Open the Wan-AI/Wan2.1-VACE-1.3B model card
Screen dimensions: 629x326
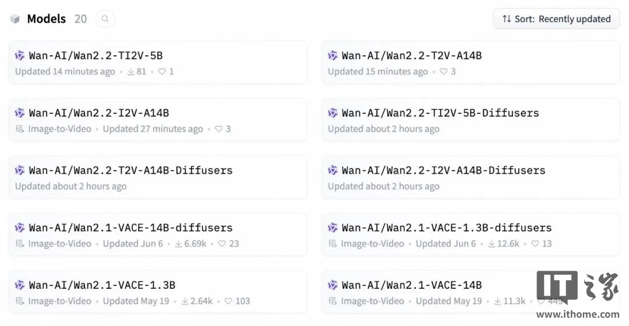pyautogui.click(x=102, y=285)
